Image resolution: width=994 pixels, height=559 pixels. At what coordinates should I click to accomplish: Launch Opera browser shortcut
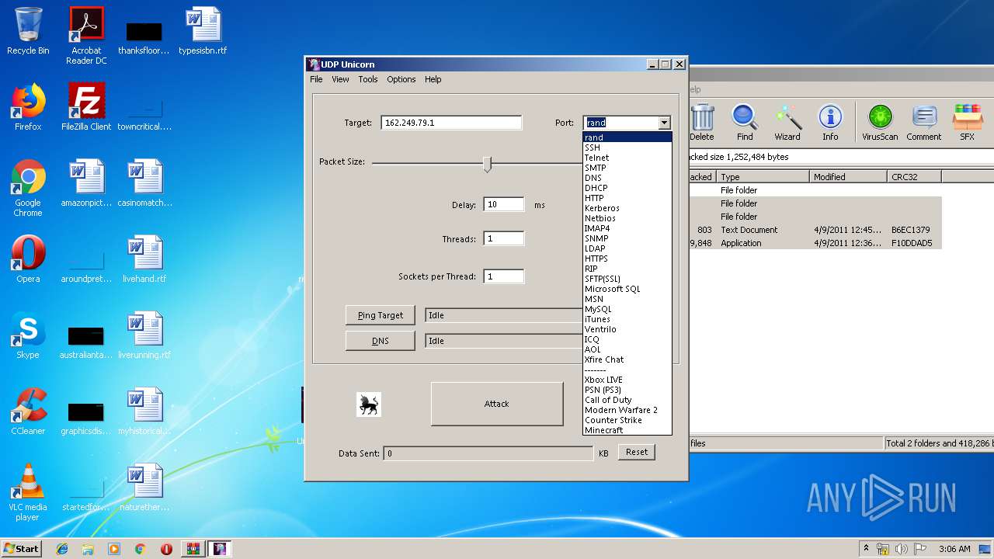coord(28,259)
